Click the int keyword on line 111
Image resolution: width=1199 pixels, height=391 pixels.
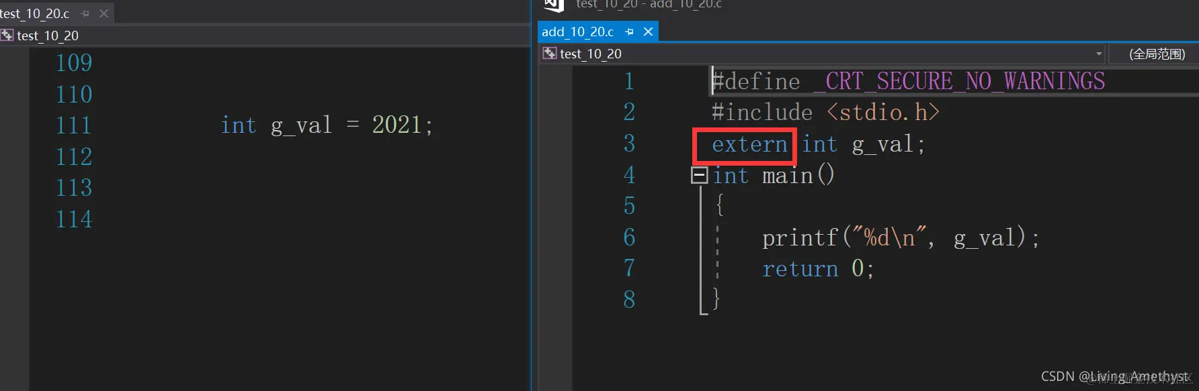click(x=239, y=125)
